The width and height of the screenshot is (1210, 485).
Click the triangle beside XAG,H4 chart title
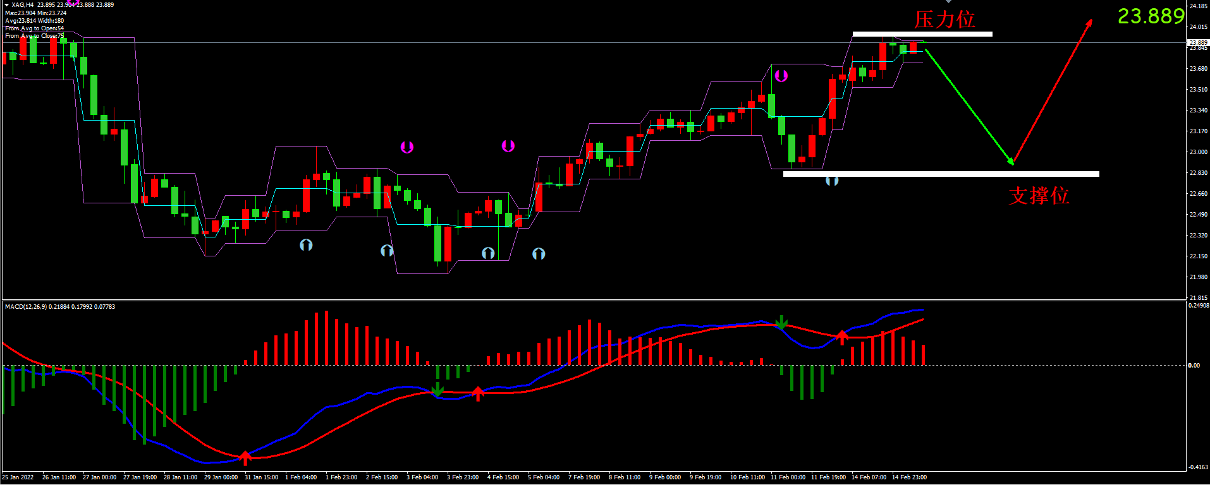[7, 5]
